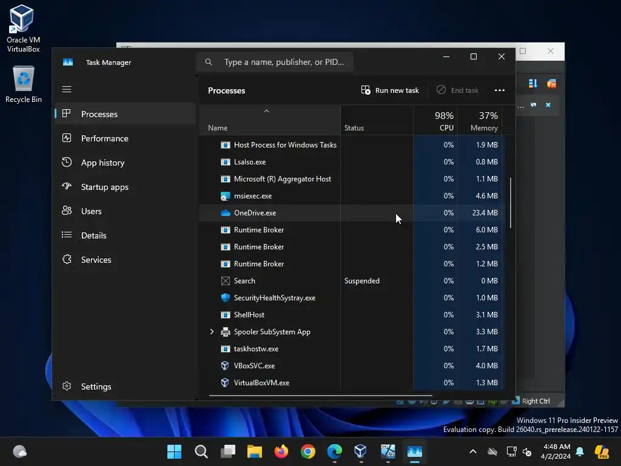Sort processes by Memory column

(480, 121)
